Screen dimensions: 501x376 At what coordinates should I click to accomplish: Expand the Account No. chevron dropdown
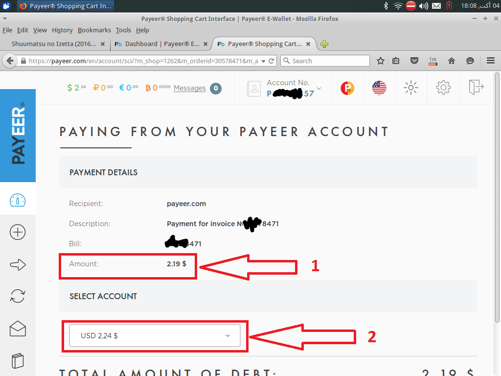click(319, 88)
